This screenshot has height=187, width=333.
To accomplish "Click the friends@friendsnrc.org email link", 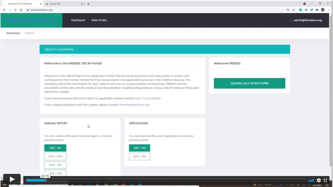I will [x=134, y=105].
